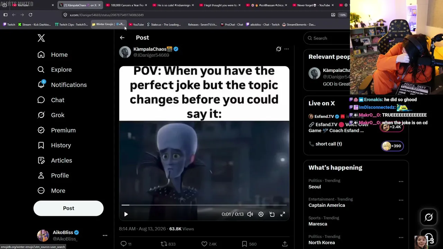
Task: Open the Stream - Kick Dashboard bookmark
Action: tap(34, 25)
